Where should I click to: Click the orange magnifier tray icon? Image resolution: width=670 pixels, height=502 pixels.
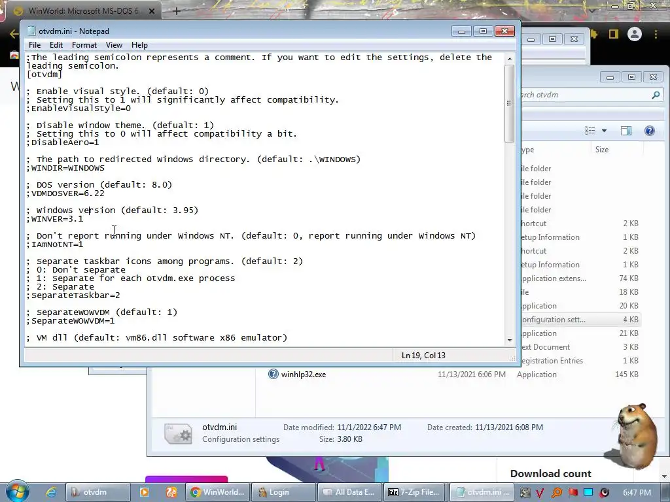(557, 493)
